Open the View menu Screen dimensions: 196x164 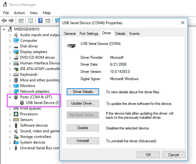tap(34, 13)
